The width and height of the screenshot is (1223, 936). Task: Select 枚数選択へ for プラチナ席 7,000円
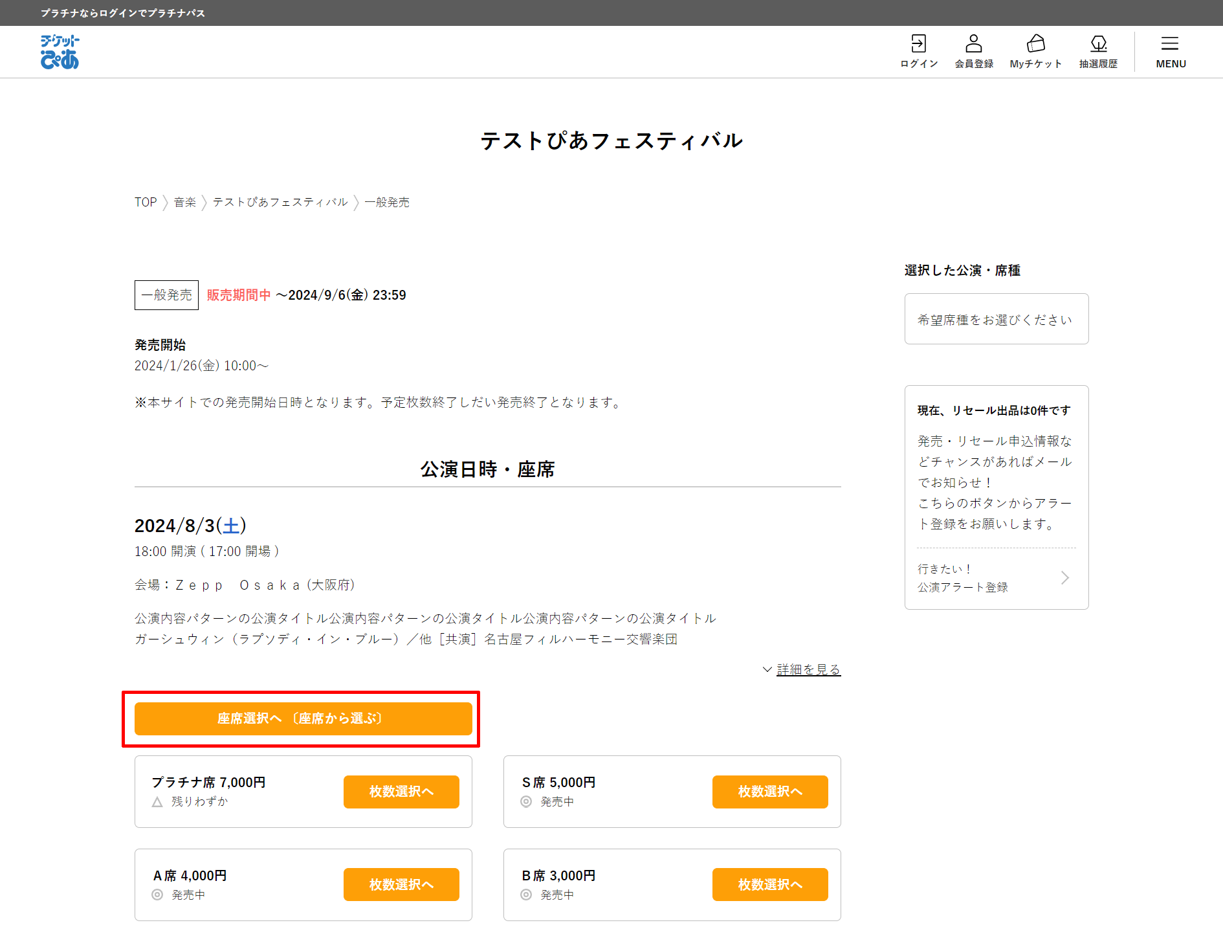click(x=401, y=792)
